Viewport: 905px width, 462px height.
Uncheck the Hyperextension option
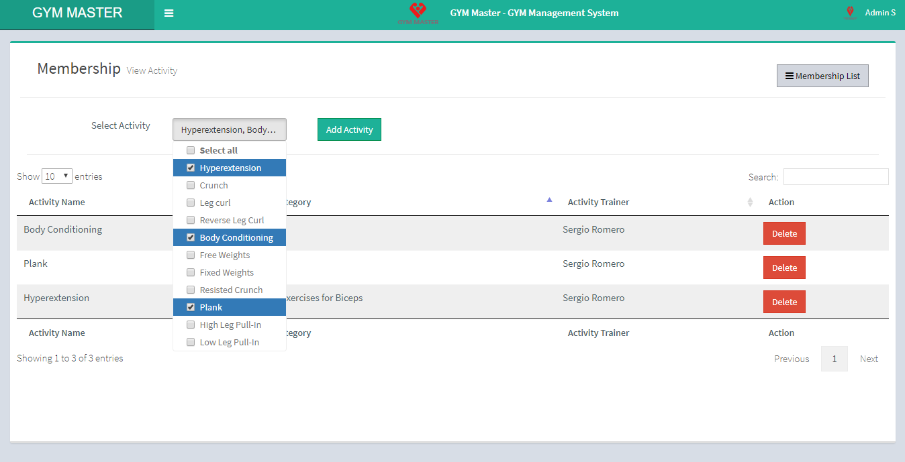[191, 168]
